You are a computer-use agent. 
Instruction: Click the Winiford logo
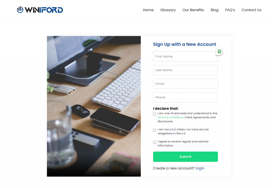tap(40, 10)
